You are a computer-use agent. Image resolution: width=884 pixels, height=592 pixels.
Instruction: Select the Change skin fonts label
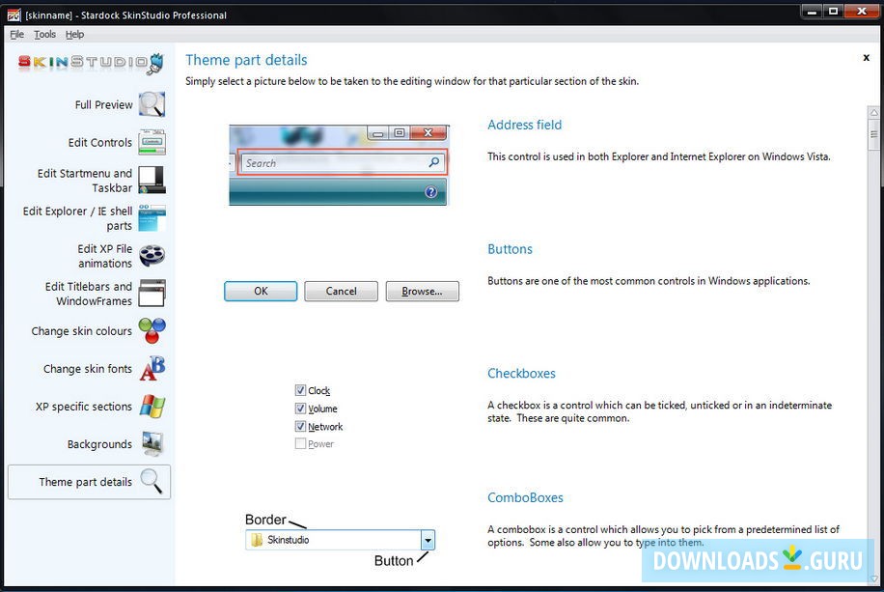pos(88,369)
